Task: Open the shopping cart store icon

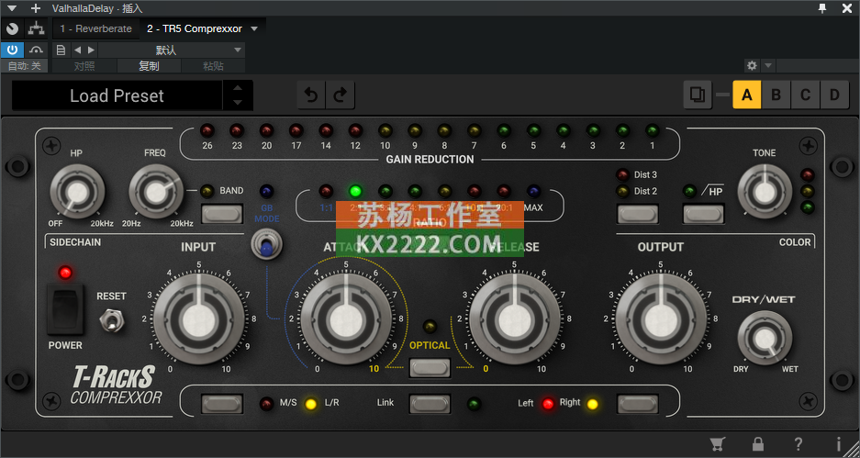Action: (718, 443)
